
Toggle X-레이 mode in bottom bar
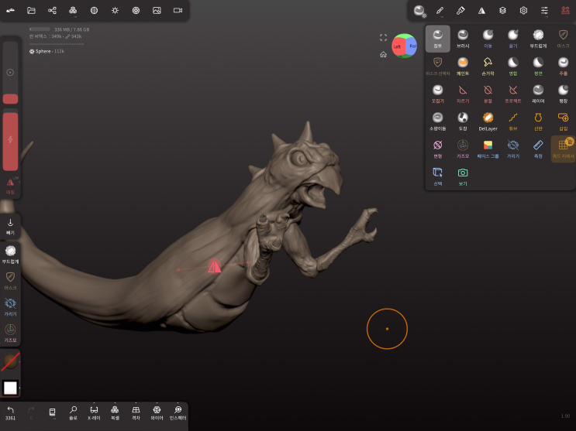(94, 412)
